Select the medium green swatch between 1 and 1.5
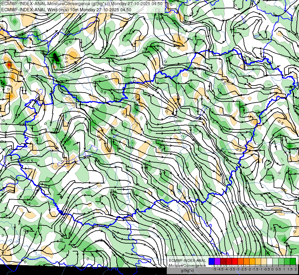This screenshot has width=299, height=275. (287, 261)
